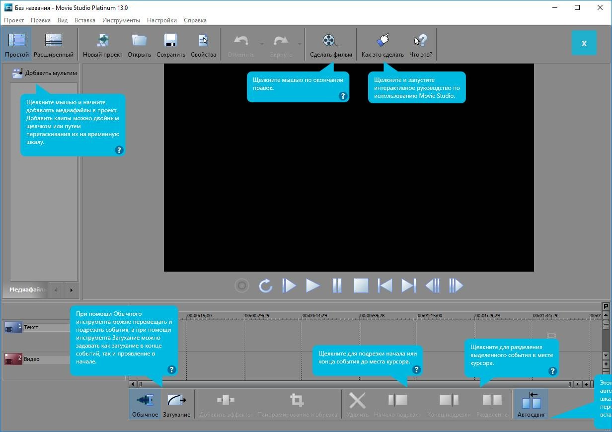The height and width of the screenshot is (432, 612).
Task: Click the Play button
Action: click(x=313, y=286)
